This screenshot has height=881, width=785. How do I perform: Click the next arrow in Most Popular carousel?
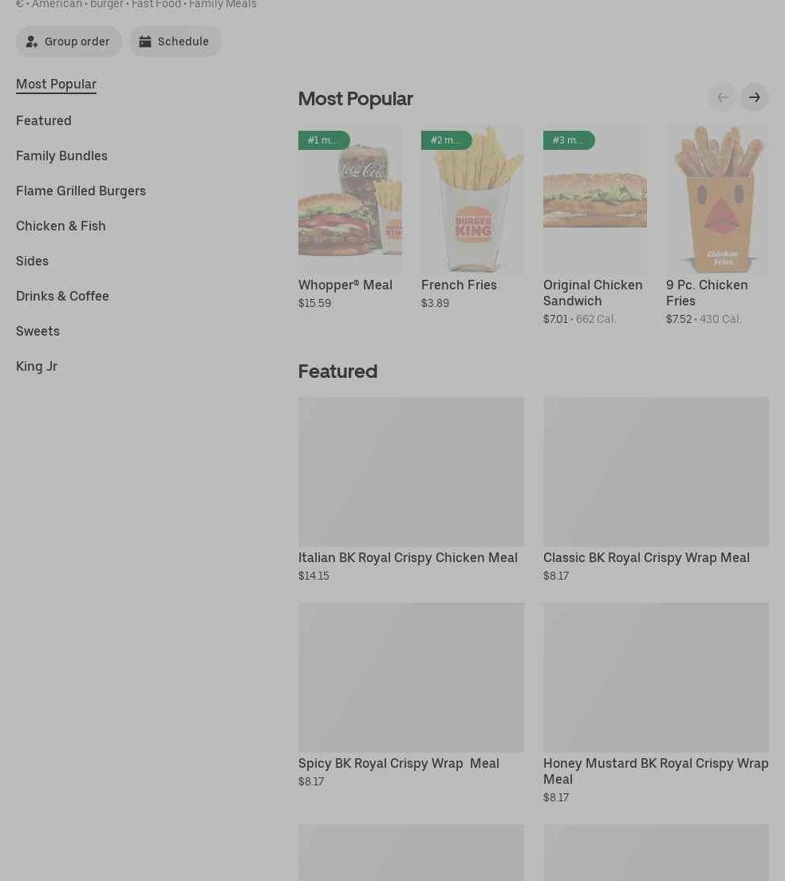click(x=755, y=97)
